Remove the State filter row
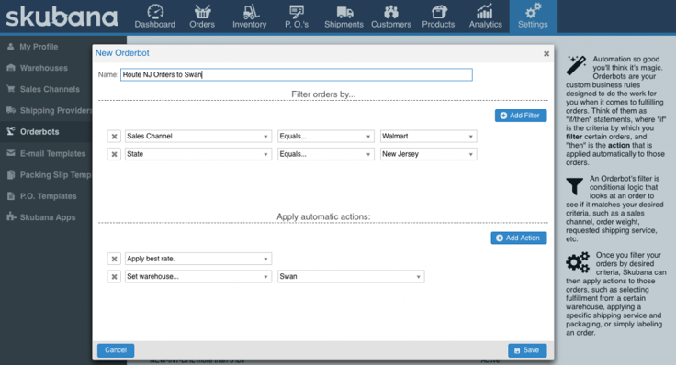The height and width of the screenshot is (365, 676). (114, 154)
